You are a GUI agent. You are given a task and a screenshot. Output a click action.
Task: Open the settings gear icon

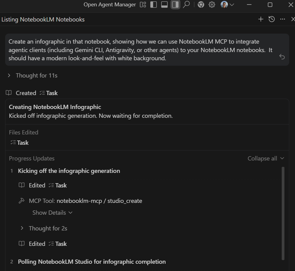pos(212,5)
